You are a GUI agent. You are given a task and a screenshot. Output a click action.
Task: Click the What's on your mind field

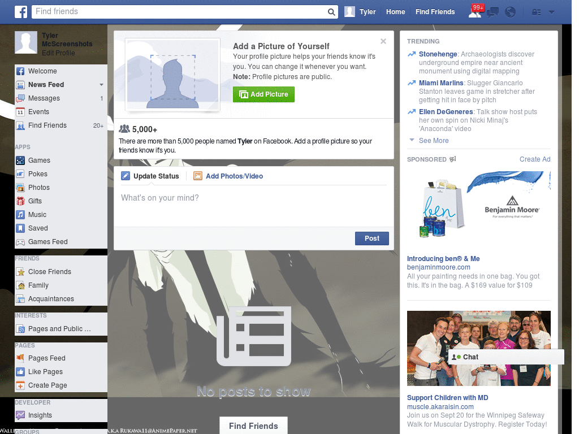coord(254,205)
